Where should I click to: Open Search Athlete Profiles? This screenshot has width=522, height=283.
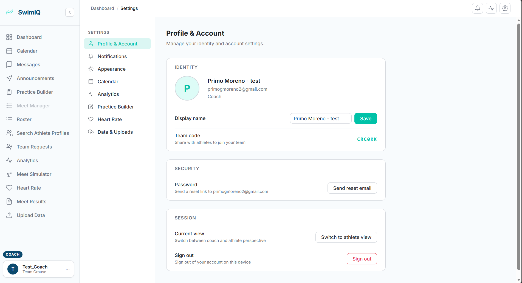point(43,133)
